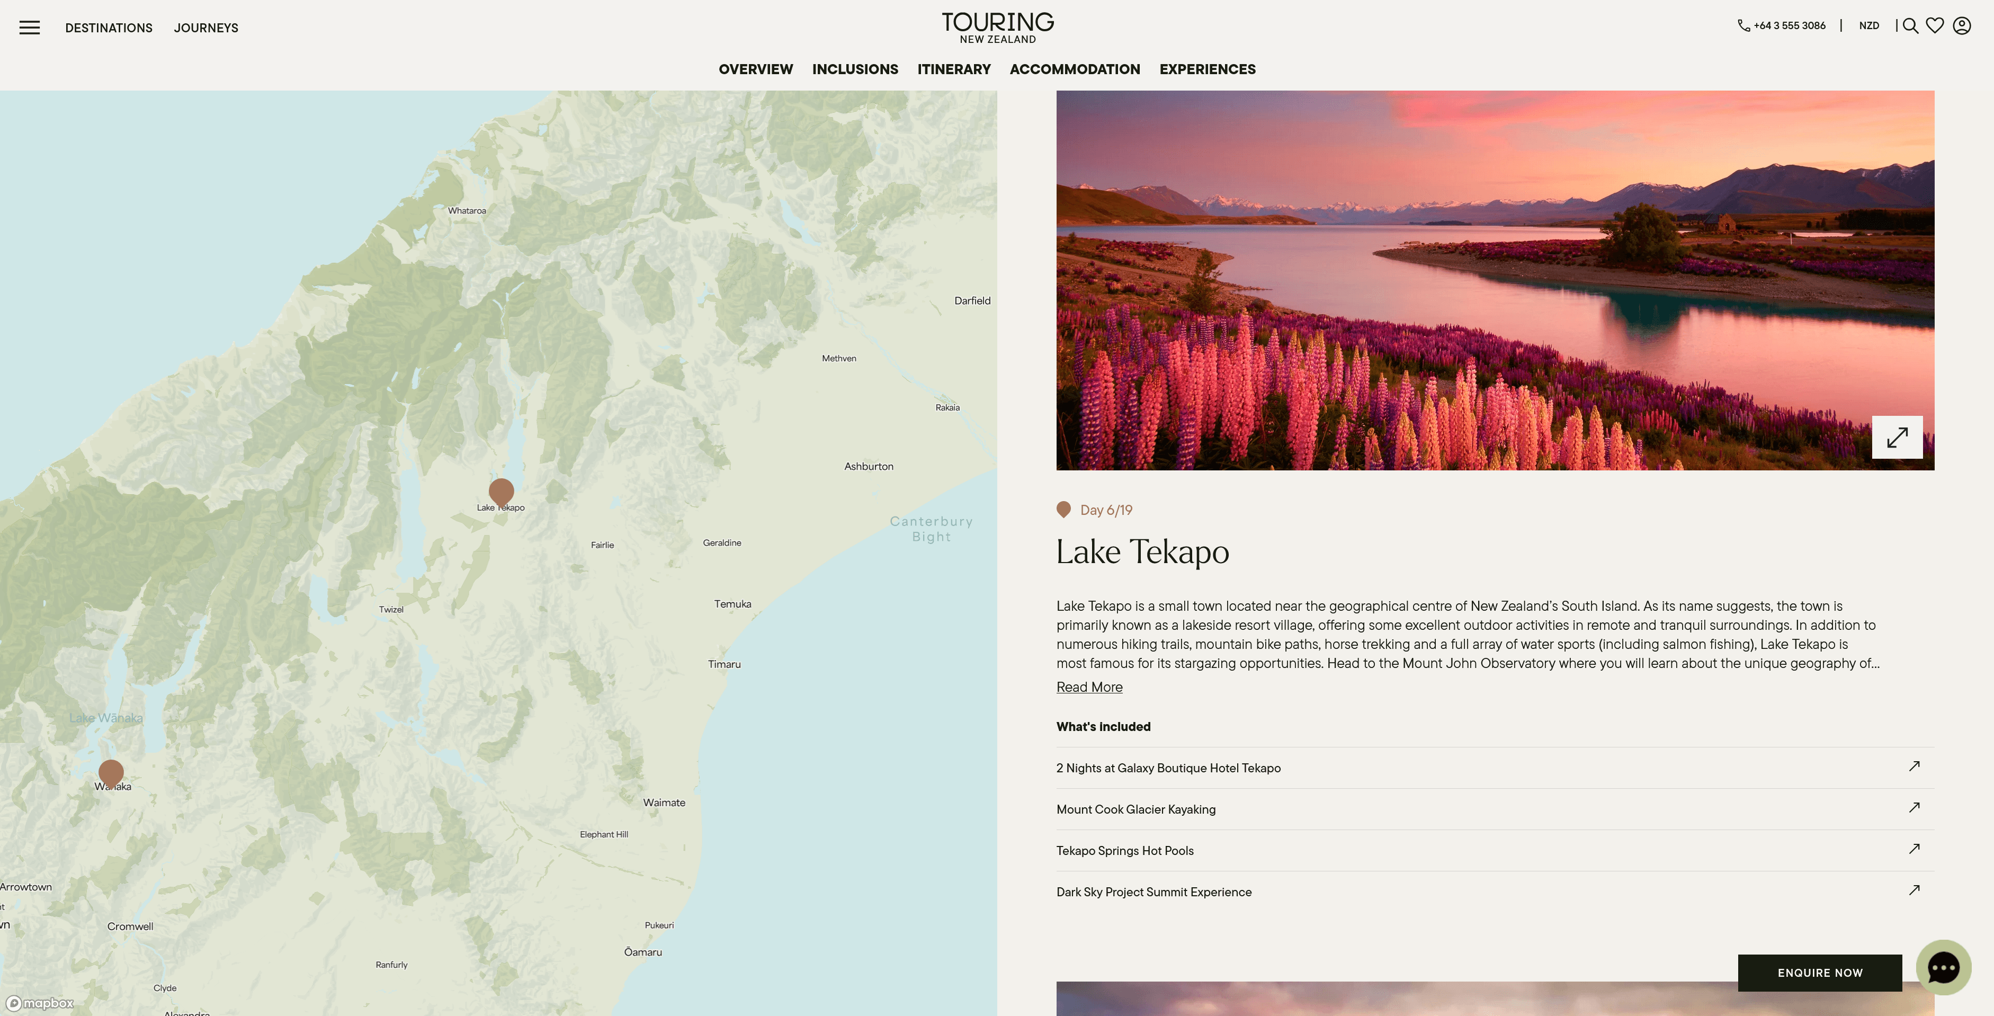The image size is (1994, 1016).
Task: Click the Enquire Now button
Action: [1820, 973]
